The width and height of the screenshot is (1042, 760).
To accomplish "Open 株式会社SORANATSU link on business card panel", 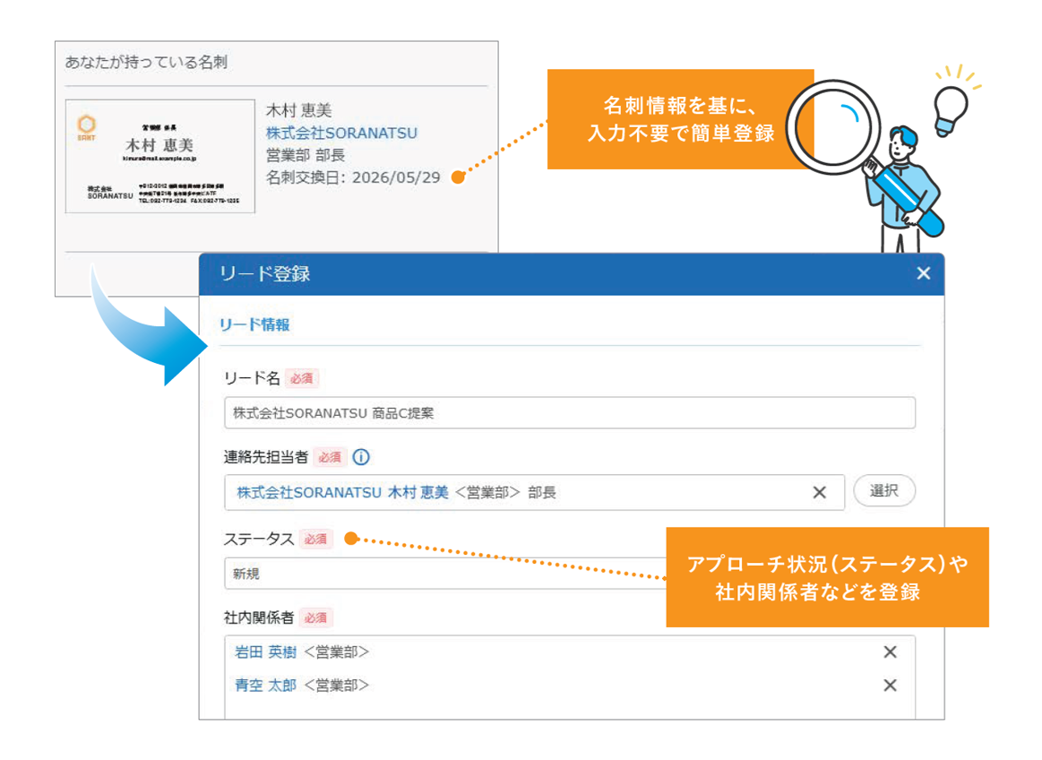I will tap(341, 133).
